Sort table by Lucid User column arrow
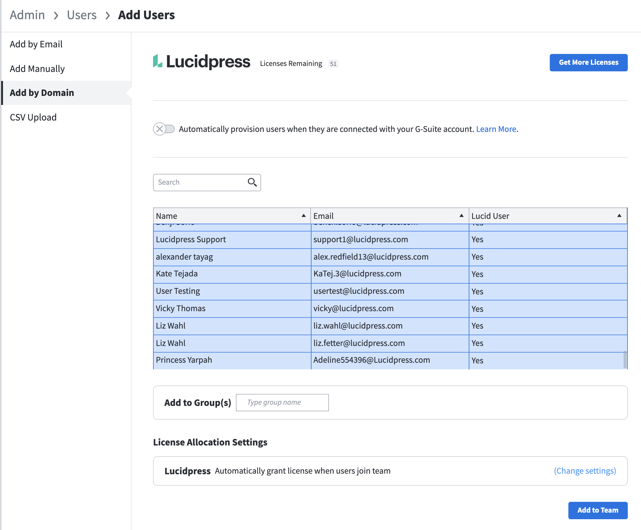Screen dimensions: 641x530 tap(619, 216)
